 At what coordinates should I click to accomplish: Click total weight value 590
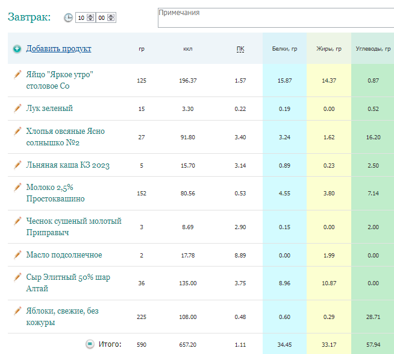[142, 345]
